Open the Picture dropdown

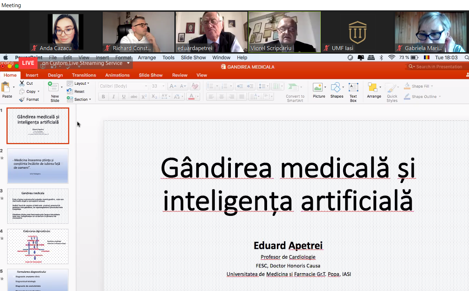(325, 87)
